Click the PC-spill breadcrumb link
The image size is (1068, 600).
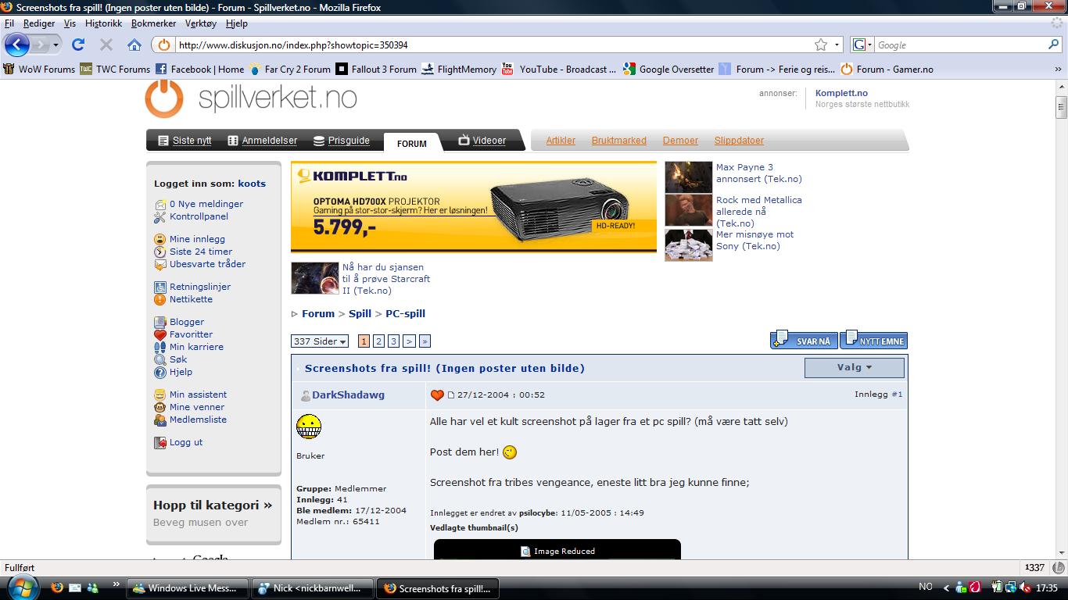(x=405, y=313)
